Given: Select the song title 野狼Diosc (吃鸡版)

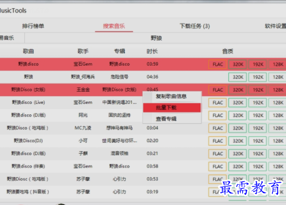Looking at the screenshot, I should 27,179.
